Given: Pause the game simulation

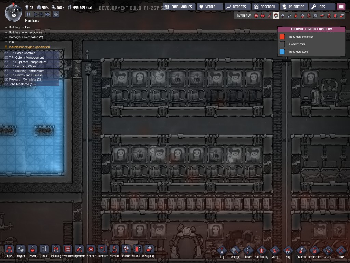Looking at the screenshot, I should point(28,14).
